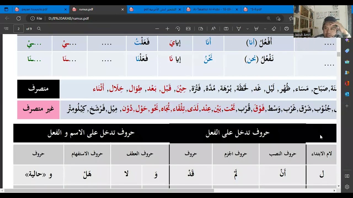Open the PDF table of contents panel

click(6, 29)
